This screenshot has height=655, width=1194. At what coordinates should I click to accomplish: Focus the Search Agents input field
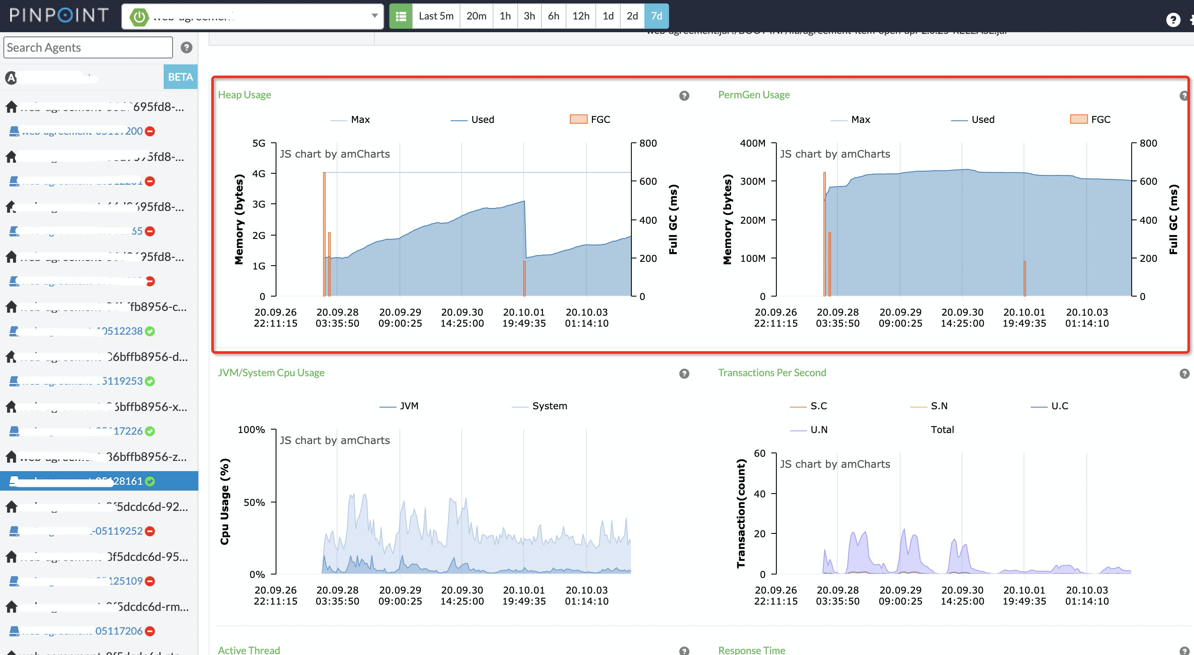[x=88, y=47]
